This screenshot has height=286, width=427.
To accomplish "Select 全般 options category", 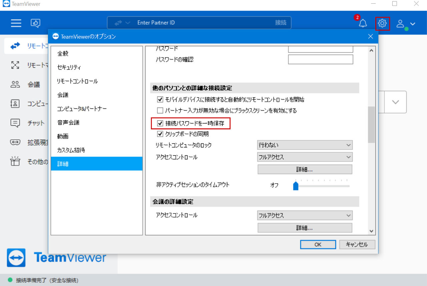I will coord(97,53).
